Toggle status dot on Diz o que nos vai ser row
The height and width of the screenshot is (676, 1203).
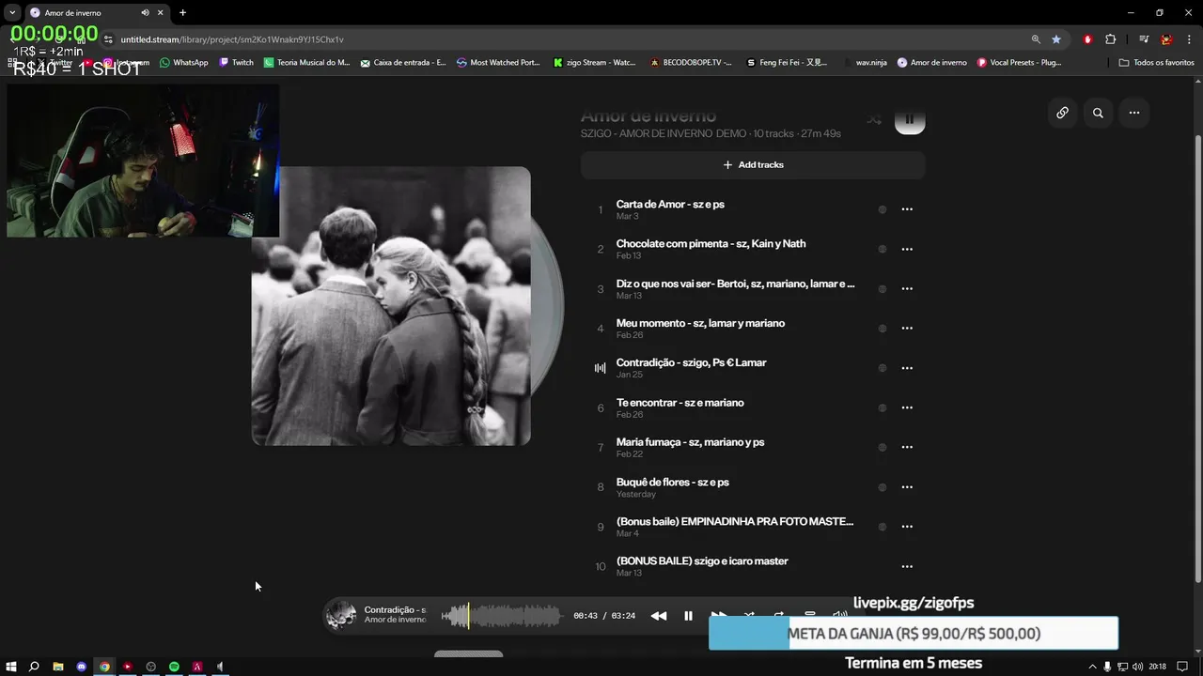882,288
